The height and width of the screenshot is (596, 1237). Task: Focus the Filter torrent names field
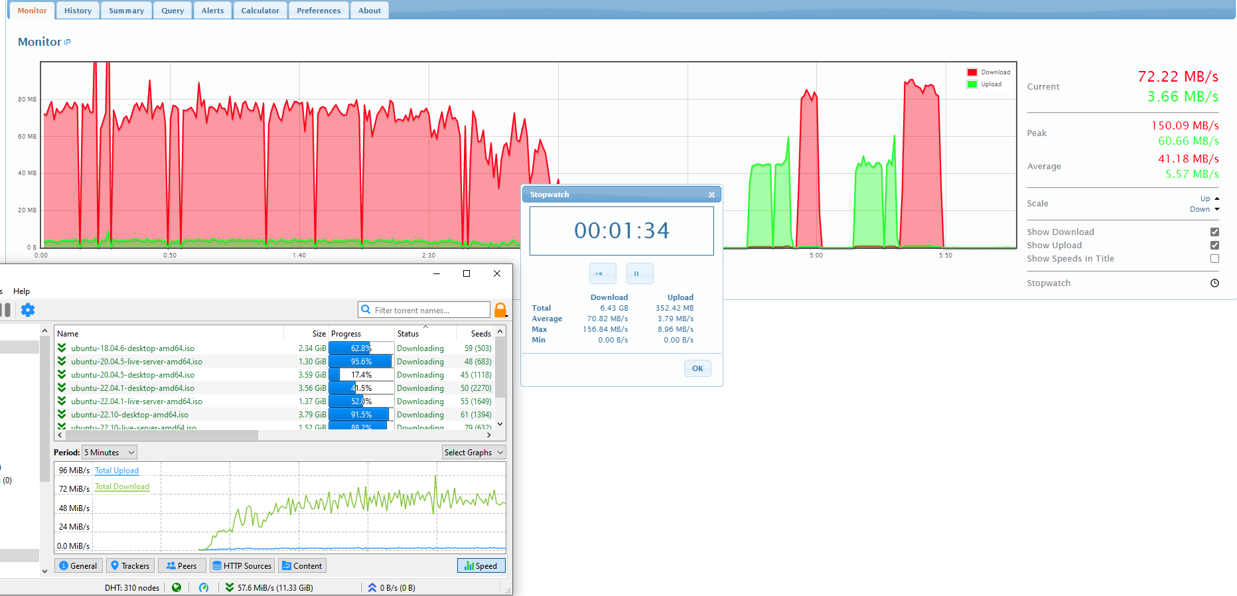coord(430,310)
